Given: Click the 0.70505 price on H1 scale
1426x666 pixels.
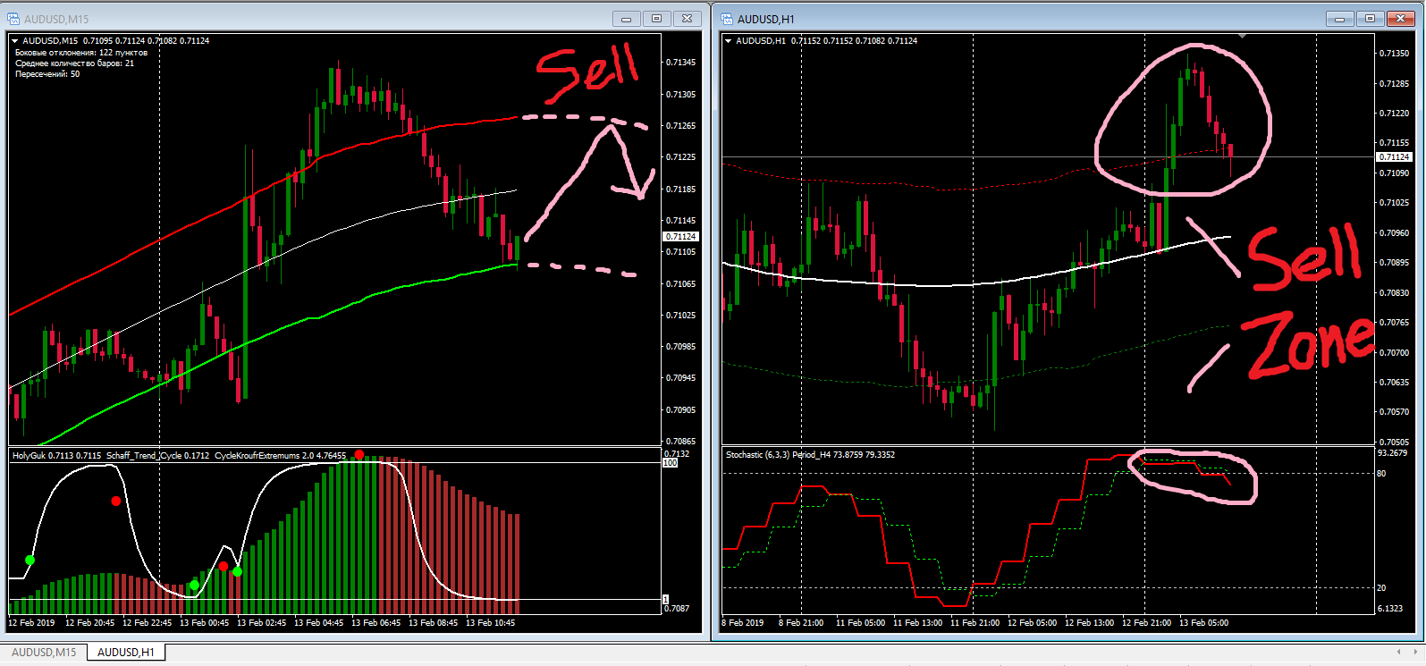Looking at the screenshot, I should [x=1394, y=443].
